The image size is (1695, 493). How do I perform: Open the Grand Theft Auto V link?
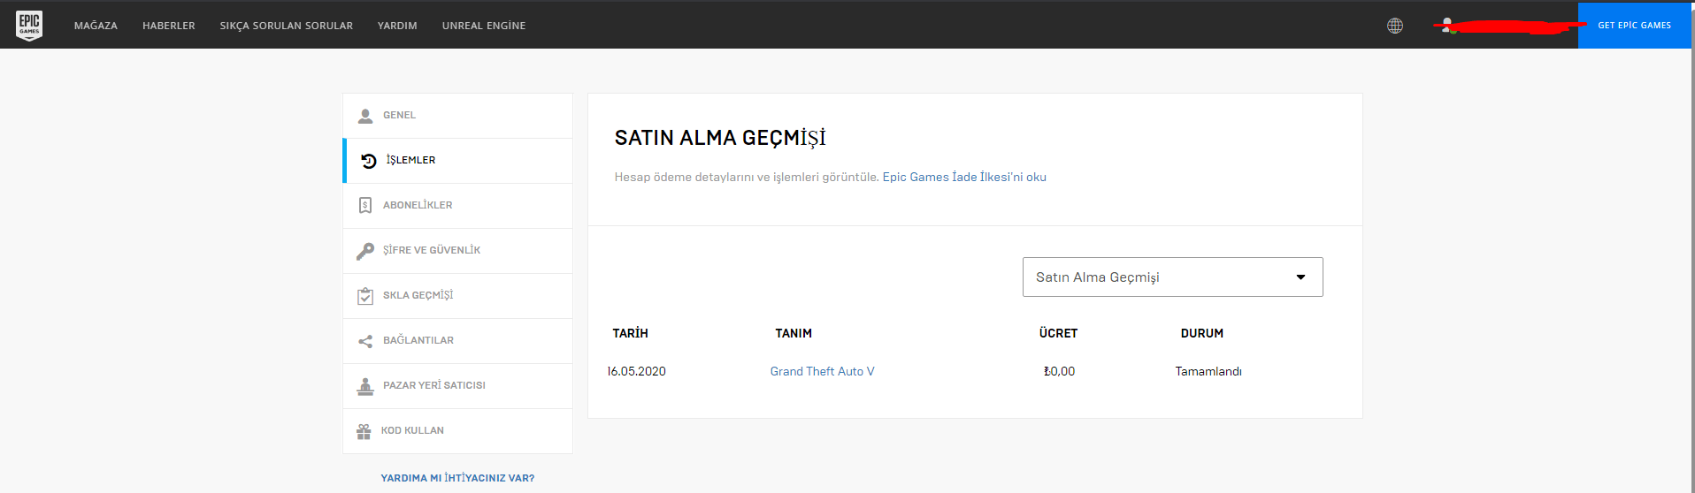pyautogui.click(x=822, y=372)
